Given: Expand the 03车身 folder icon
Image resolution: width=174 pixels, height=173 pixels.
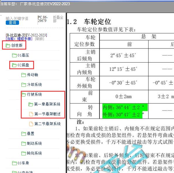Looking at the screenshot, I should coord(14,163).
